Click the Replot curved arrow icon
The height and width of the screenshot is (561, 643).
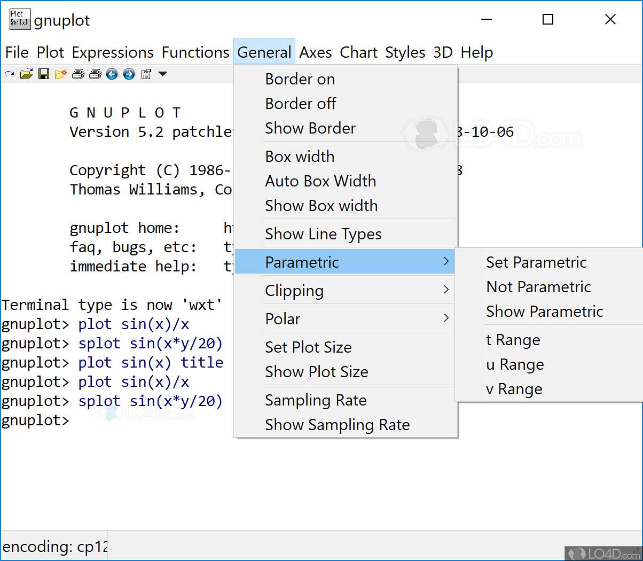pyautogui.click(x=9, y=74)
